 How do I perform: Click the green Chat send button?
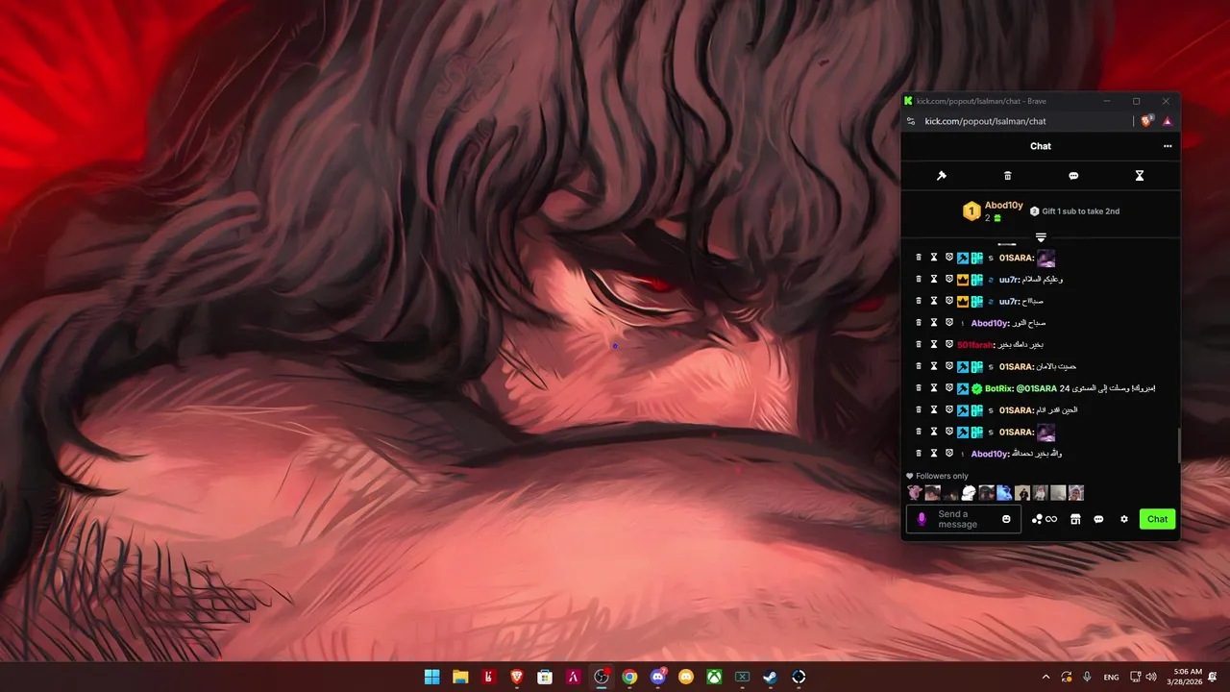pyautogui.click(x=1157, y=519)
